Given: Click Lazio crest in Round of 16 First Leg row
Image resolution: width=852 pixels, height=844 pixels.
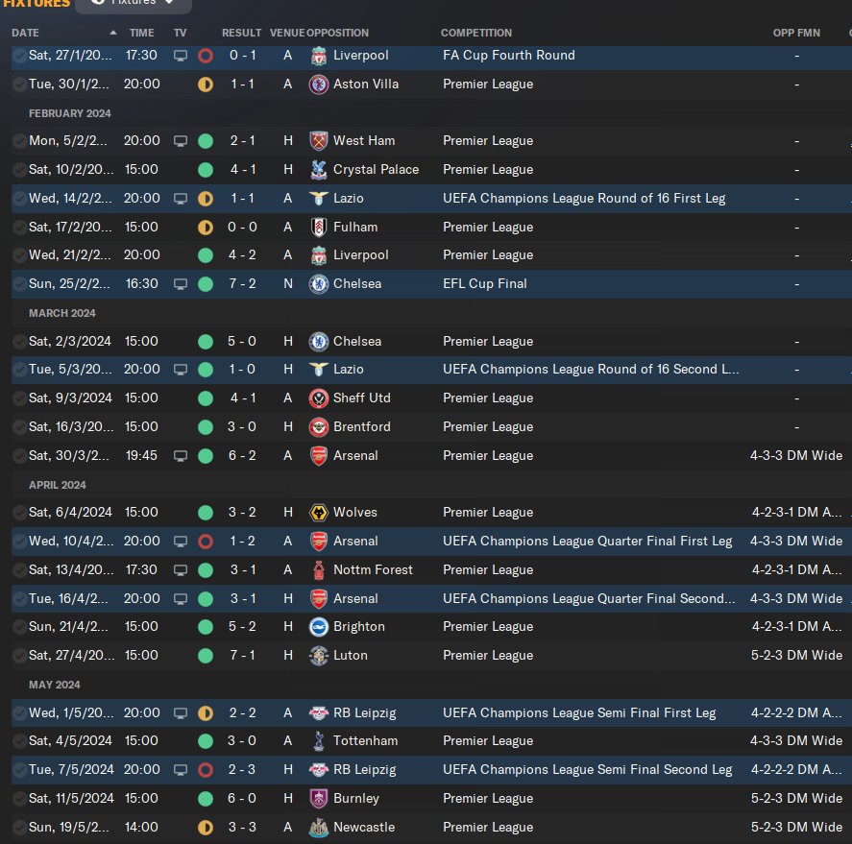Looking at the screenshot, I should (319, 198).
